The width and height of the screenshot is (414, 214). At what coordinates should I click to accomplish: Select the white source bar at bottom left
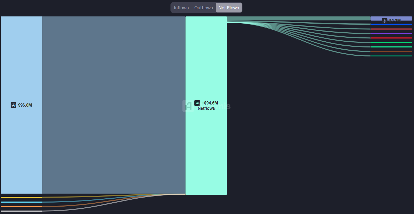point(21,211)
